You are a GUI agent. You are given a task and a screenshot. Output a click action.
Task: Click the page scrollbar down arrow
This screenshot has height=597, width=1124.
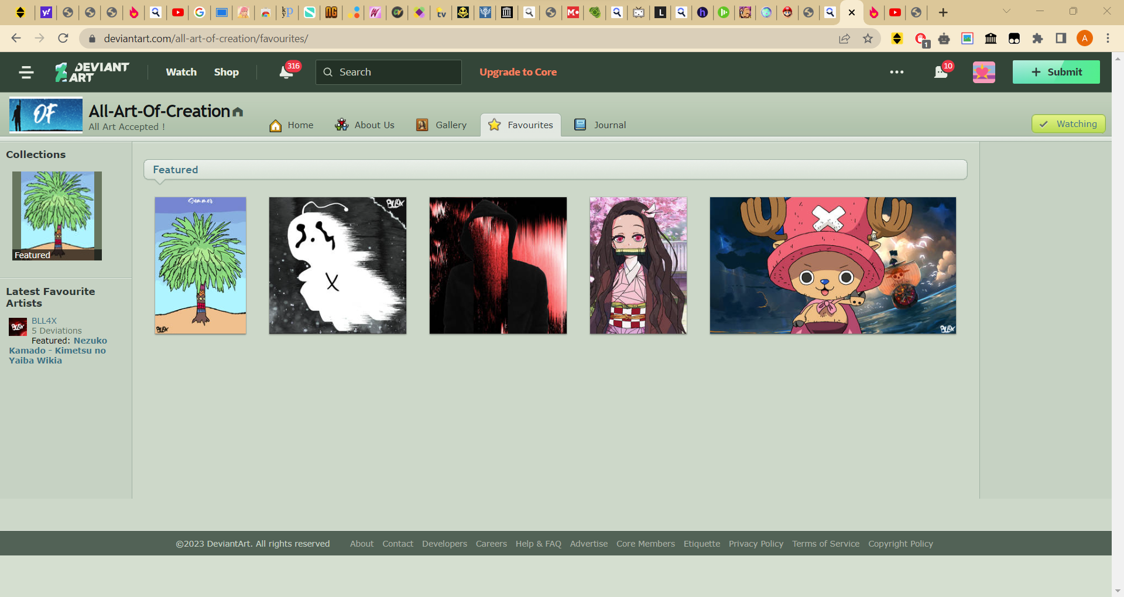1118,591
